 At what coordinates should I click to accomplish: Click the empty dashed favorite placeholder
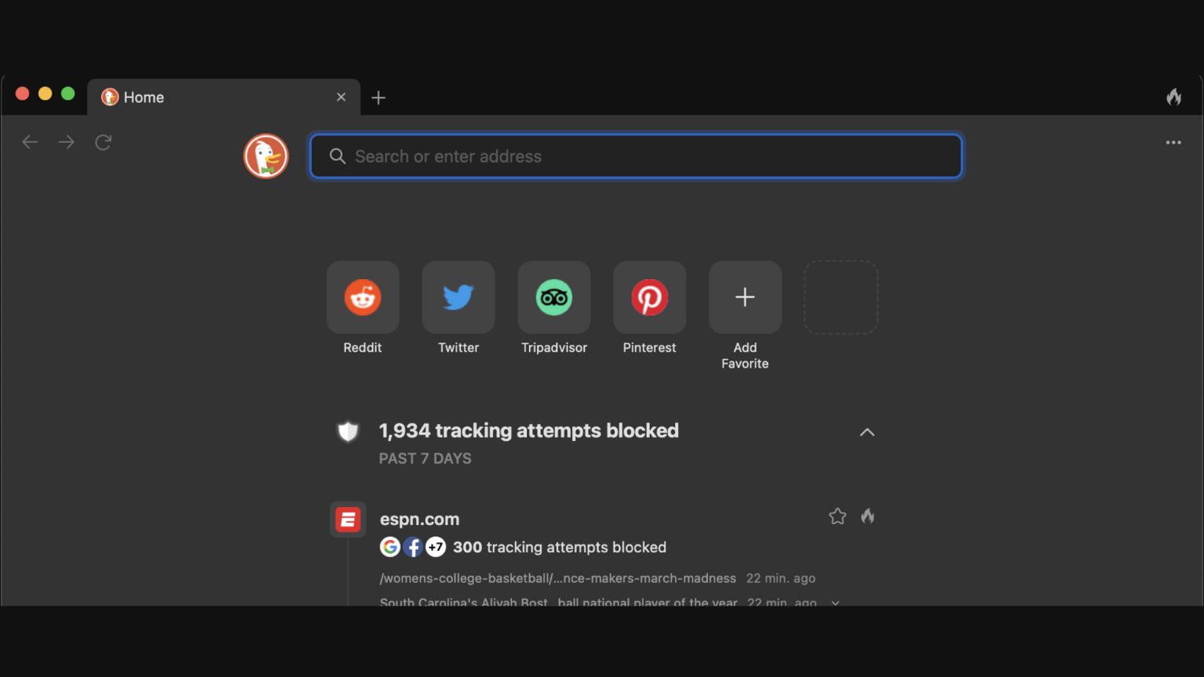pyautogui.click(x=841, y=298)
